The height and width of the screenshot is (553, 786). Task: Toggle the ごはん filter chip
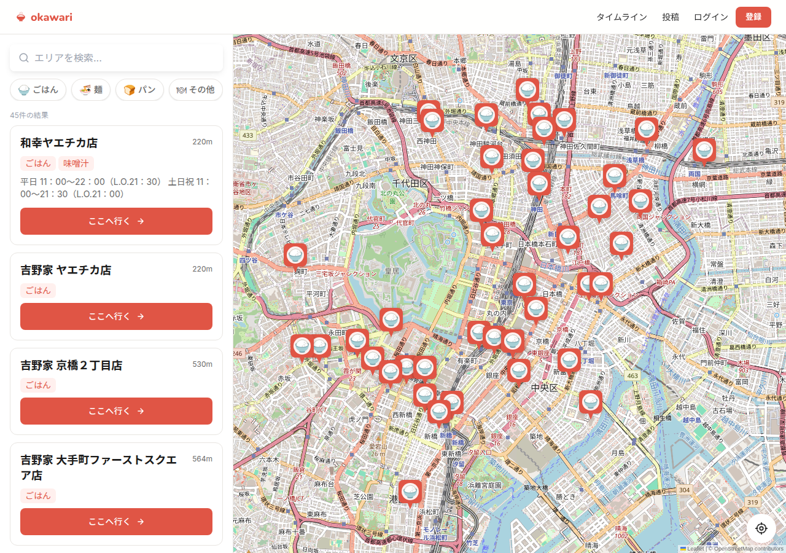coord(38,90)
